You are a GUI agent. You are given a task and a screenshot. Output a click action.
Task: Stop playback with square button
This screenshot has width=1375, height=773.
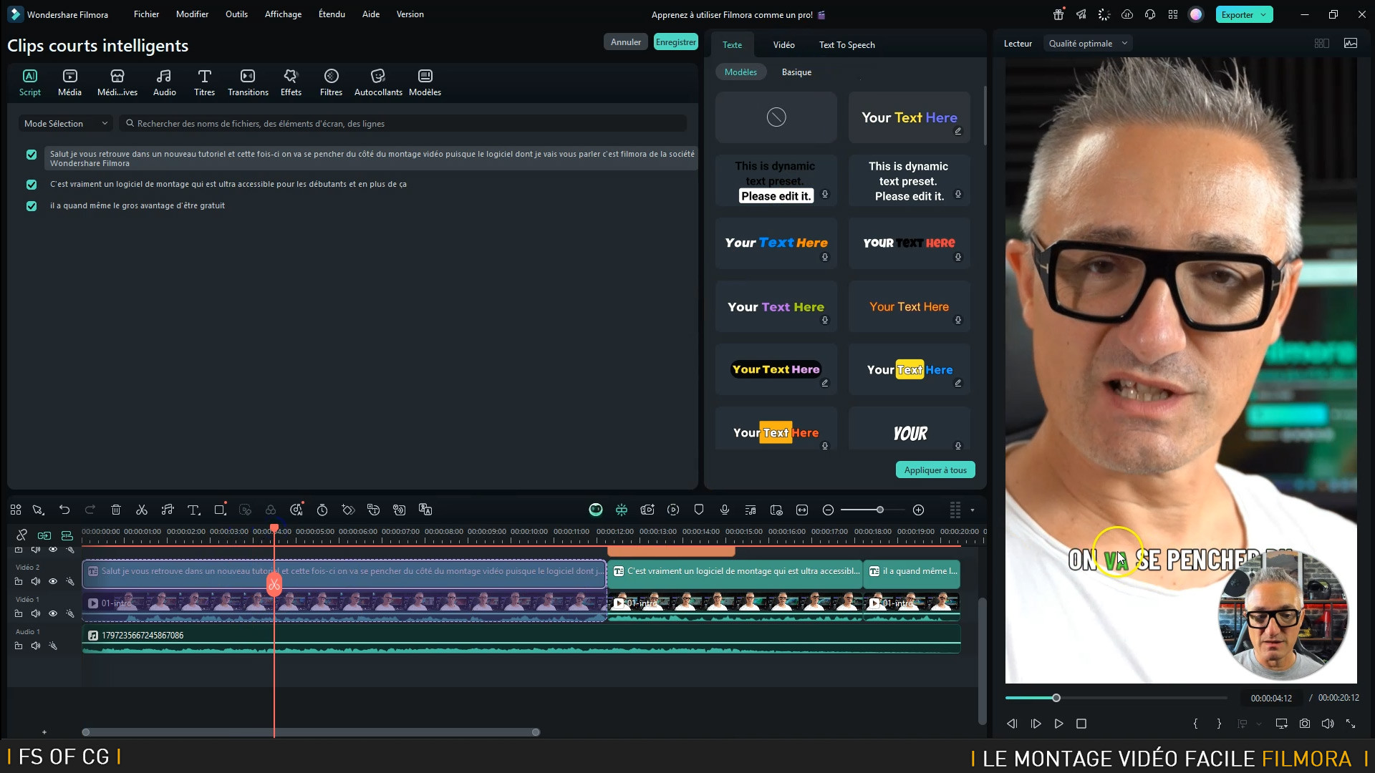click(x=1081, y=724)
